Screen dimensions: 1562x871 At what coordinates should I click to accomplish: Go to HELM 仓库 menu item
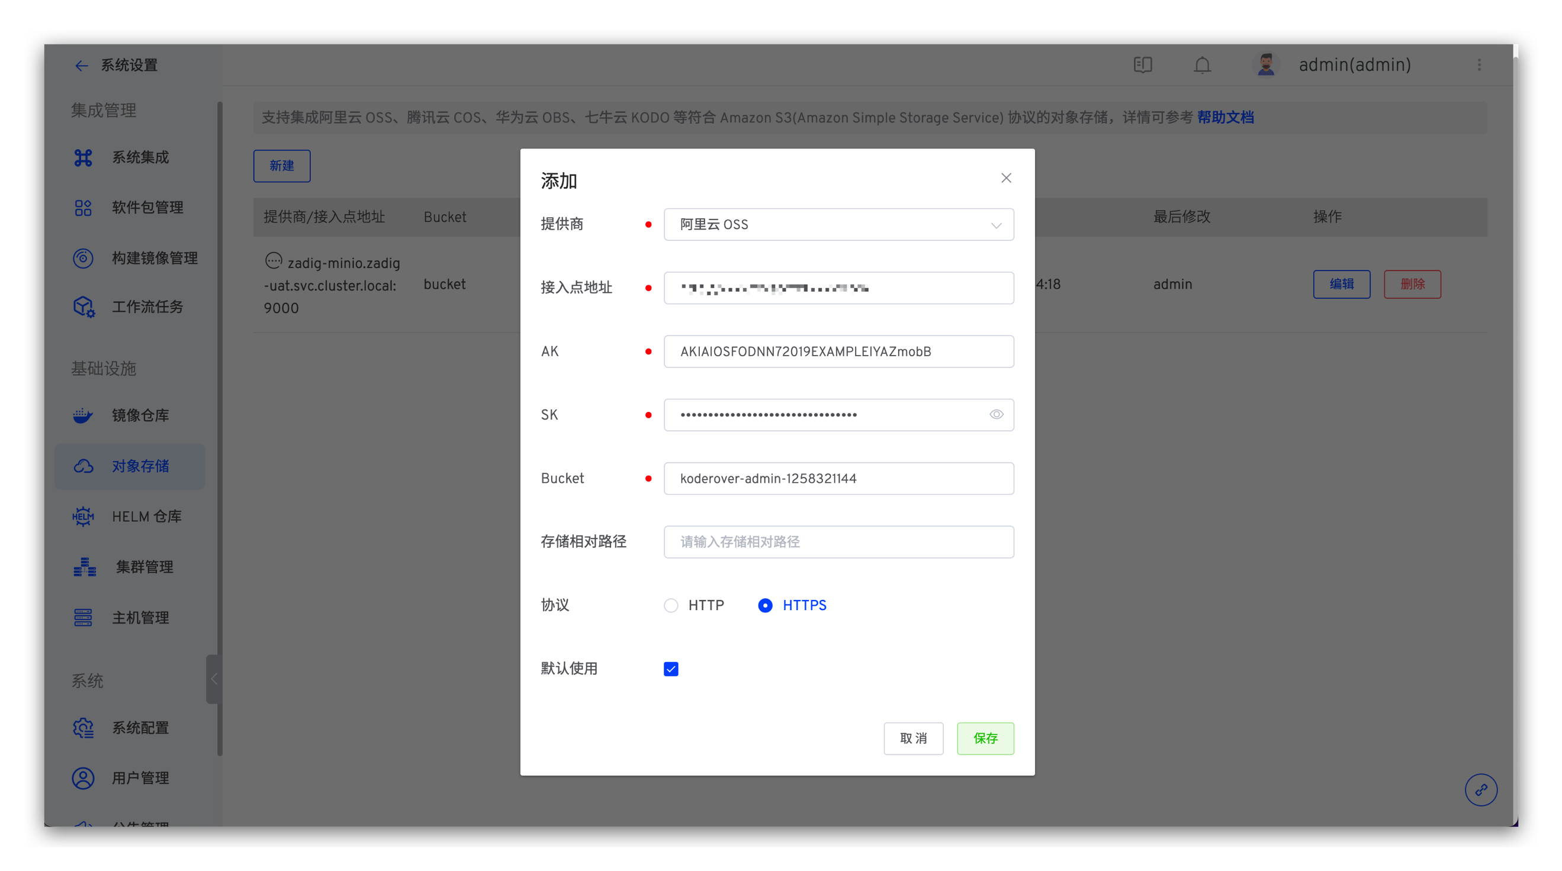pyautogui.click(x=146, y=517)
